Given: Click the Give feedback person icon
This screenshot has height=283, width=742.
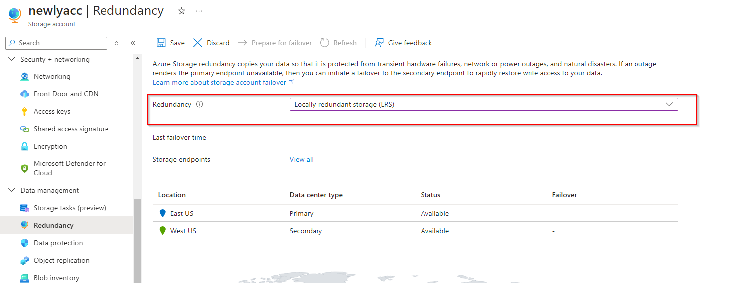Looking at the screenshot, I should [379, 43].
